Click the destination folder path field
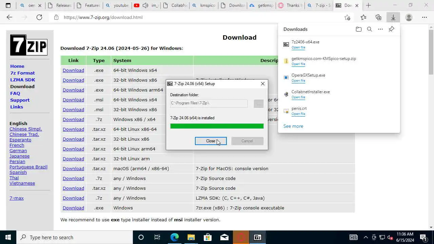434x244 pixels. [x=209, y=103]
